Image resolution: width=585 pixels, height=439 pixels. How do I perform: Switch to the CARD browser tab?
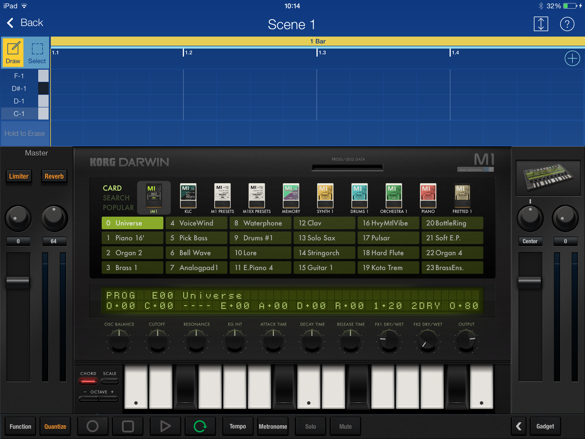point(112,188)
